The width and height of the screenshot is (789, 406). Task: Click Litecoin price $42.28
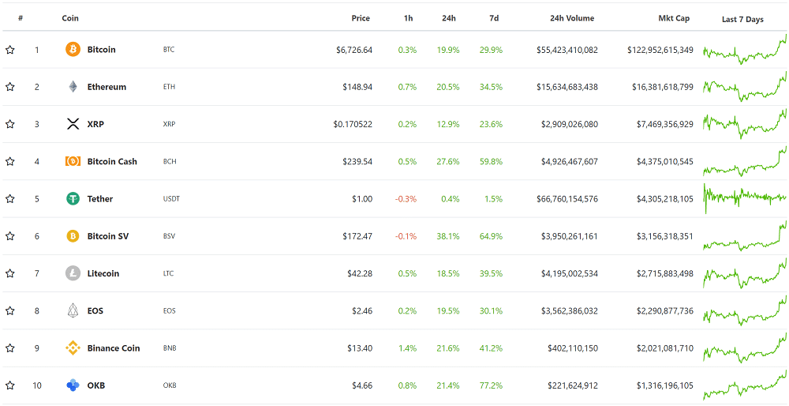pyautogui.click(x=360, y=273)
